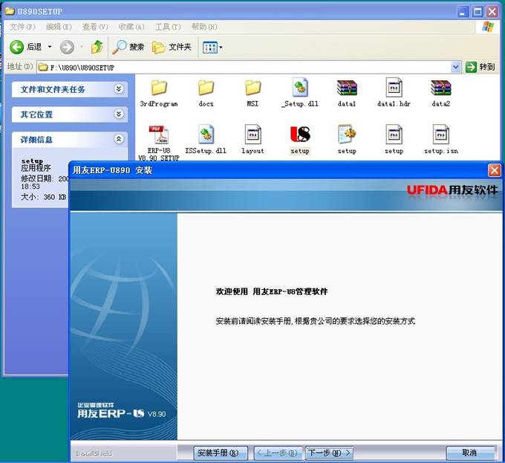Image resolution: width=505 pixels, height=463 pixels.
Task: Open the Back button history dropdown arrow
Action: coord(50,47)
